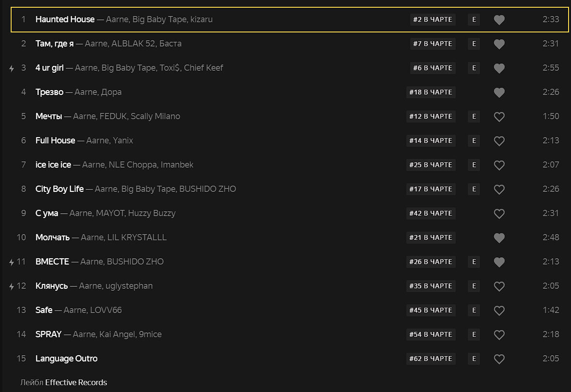This screenshot has height=392, width=571.
Task: Like the SPRAY track
Action: click(x=499, y=334)
